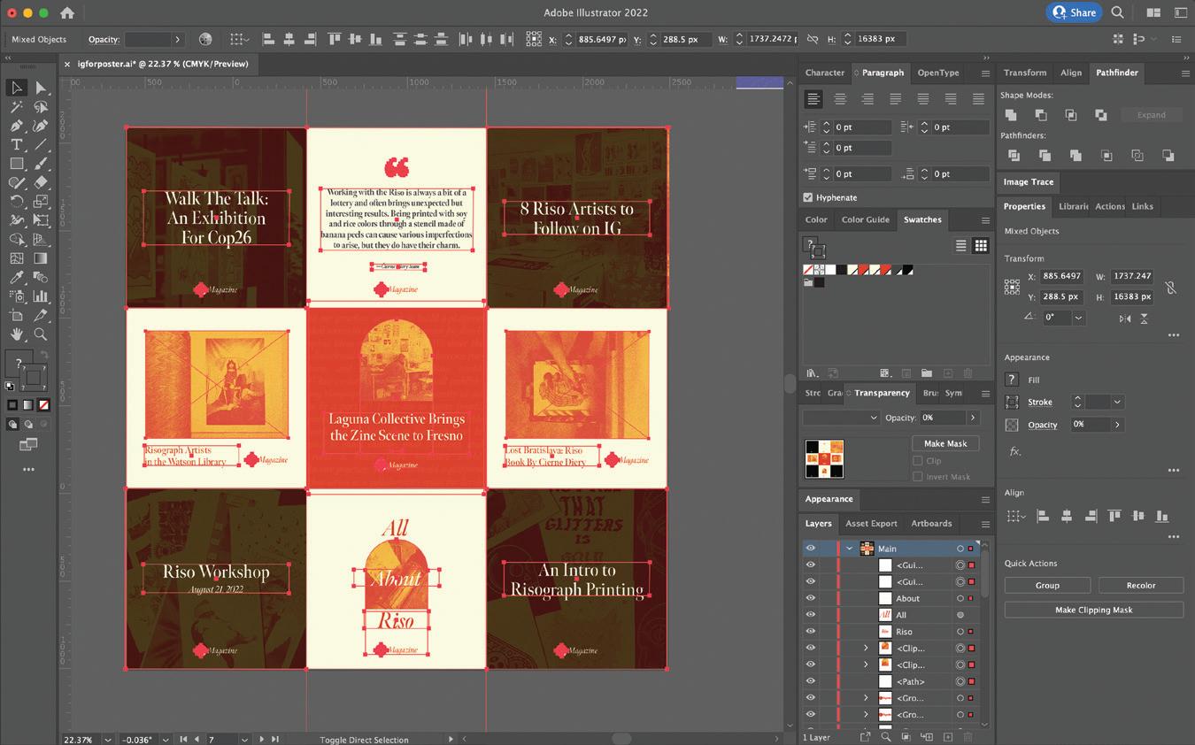Screen dimensions: 1195x745
Task: Click the Minus Front shape mode icon
Action: (x=1041, y=115)
